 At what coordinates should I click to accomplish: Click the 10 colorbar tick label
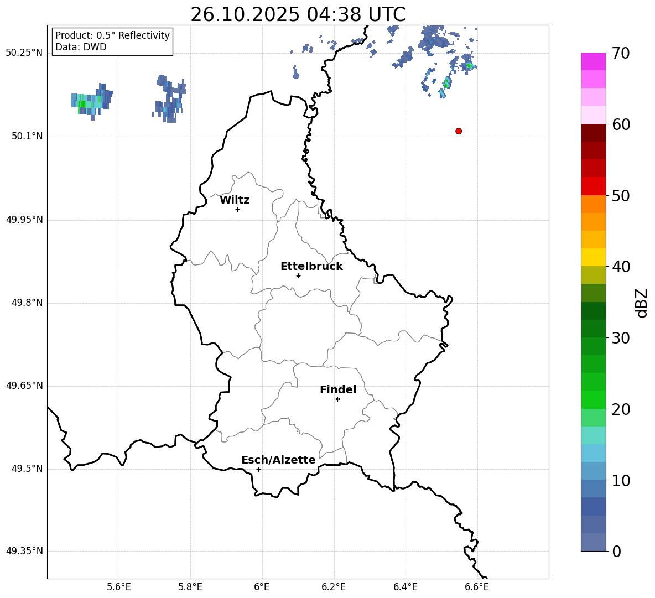click(621, 480)
